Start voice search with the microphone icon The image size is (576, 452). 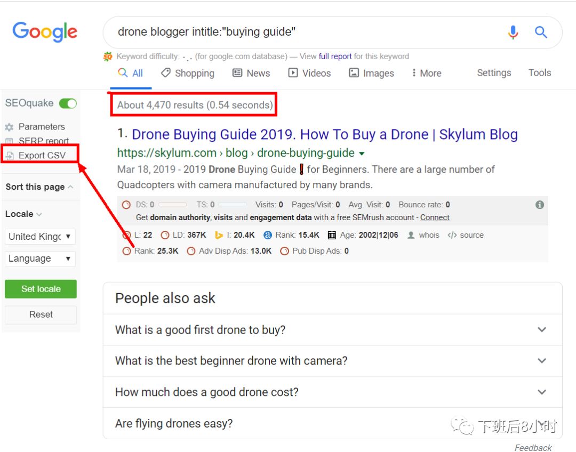(513, 32)
